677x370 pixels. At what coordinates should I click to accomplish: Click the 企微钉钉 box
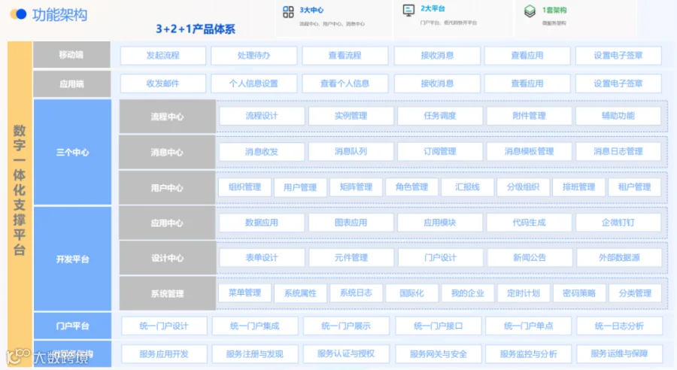[618, 223]
